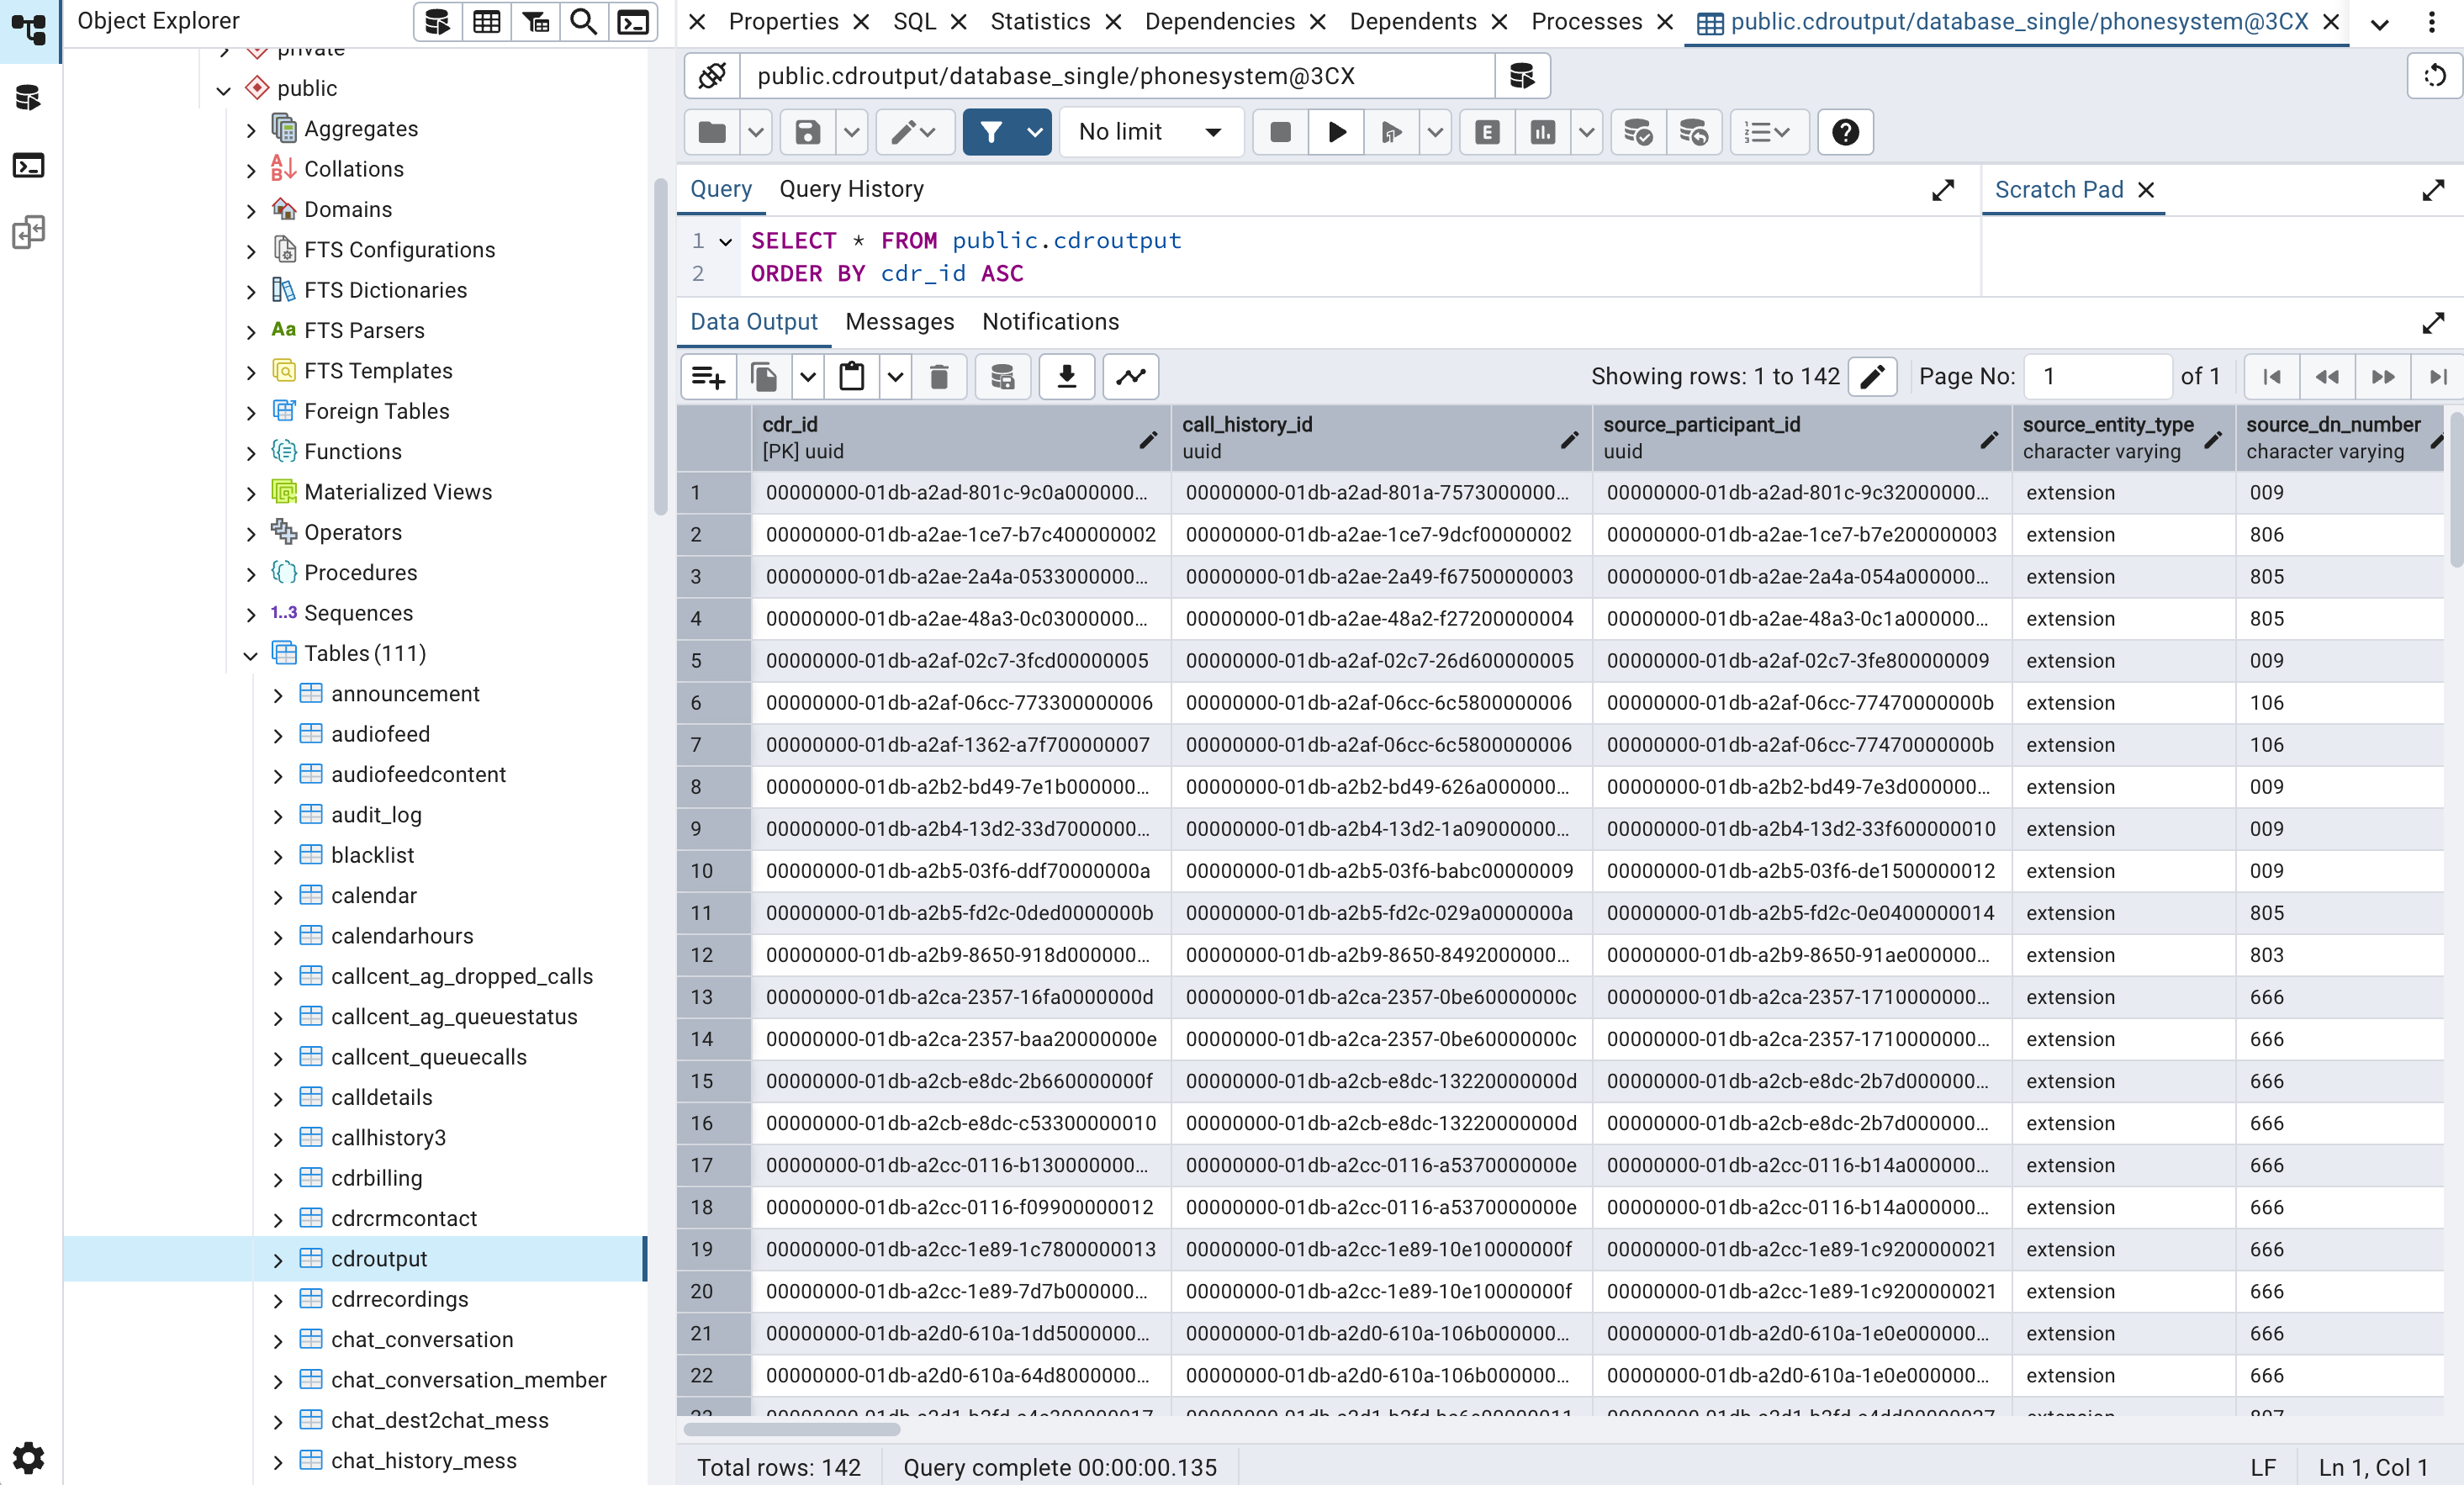Open the settings gear icon
Screen dimensions: 2464x1485
[29, 1458]
